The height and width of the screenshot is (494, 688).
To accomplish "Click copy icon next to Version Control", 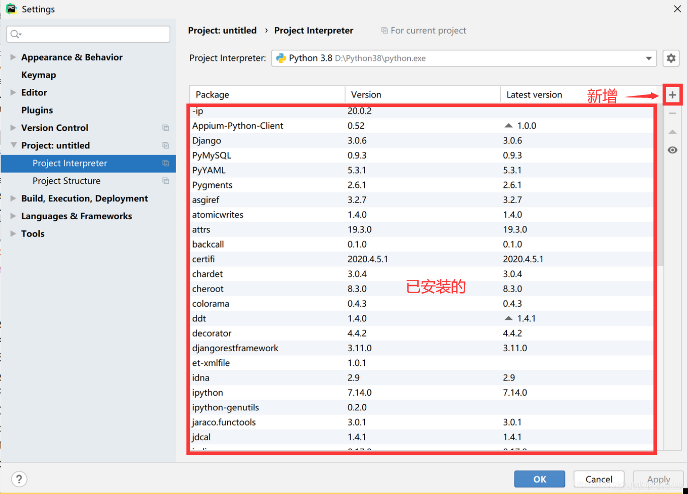I will tap(166, 128).
